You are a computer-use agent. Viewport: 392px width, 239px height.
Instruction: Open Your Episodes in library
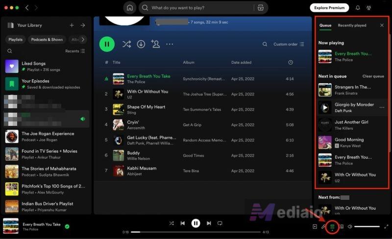(47, 84)
